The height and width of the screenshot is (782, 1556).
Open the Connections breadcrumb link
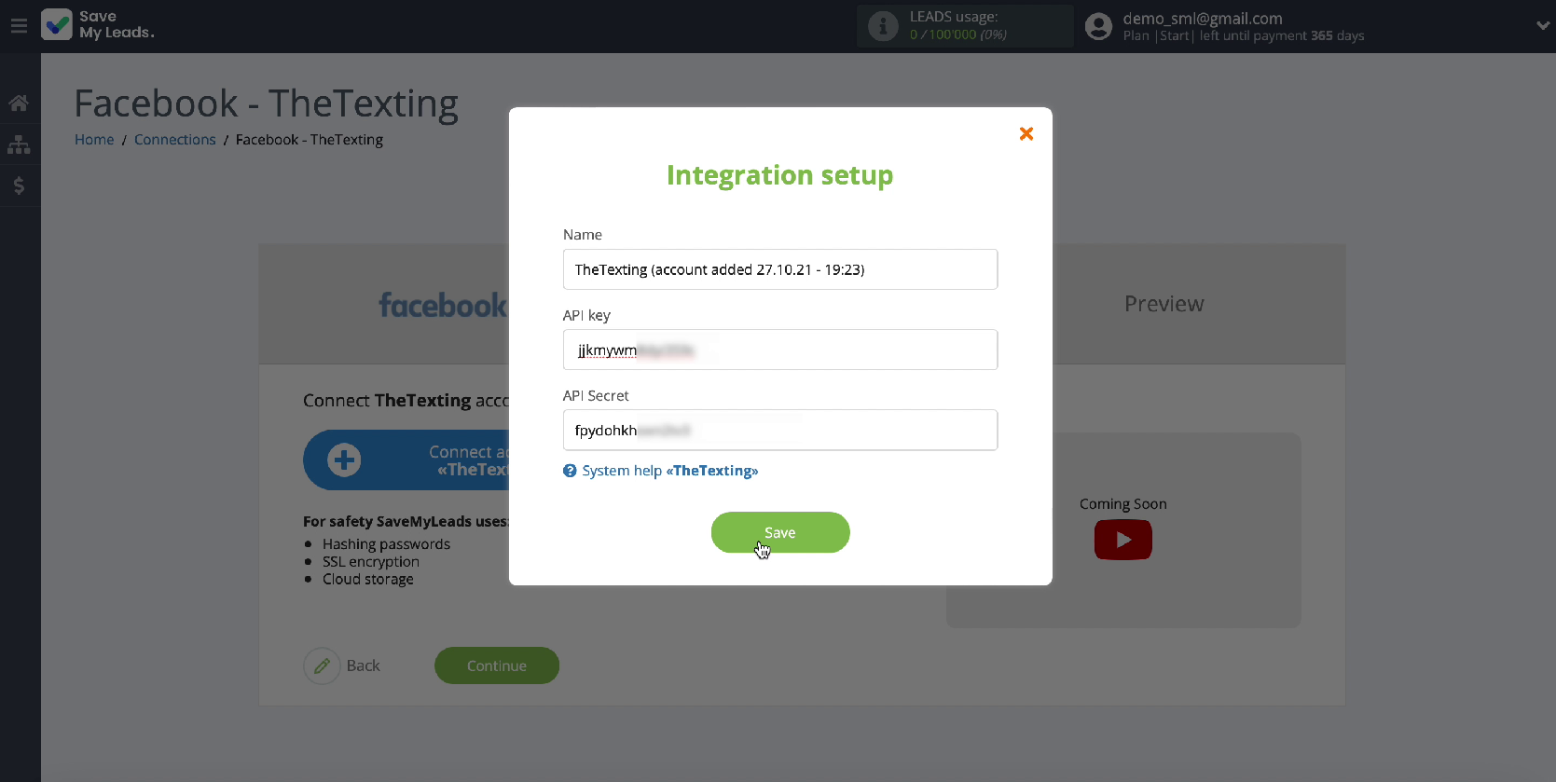174,140
